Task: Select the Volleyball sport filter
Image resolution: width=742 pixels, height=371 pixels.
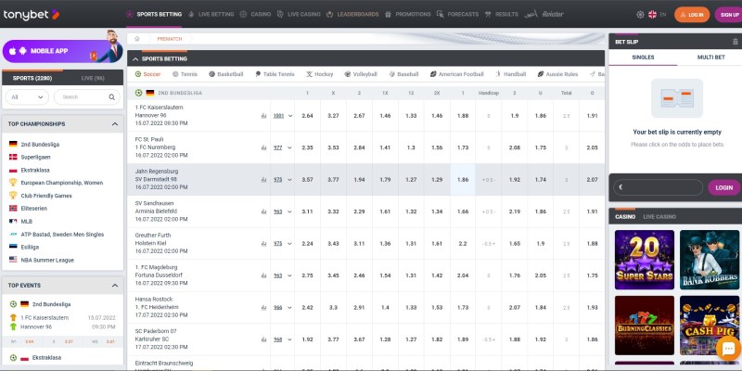Action: point(361,74)
